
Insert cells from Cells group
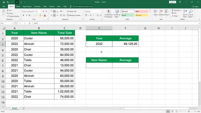point(156,13)
